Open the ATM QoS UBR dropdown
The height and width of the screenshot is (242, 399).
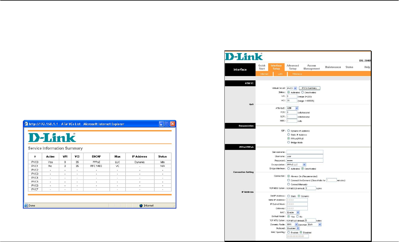point(293,108)
